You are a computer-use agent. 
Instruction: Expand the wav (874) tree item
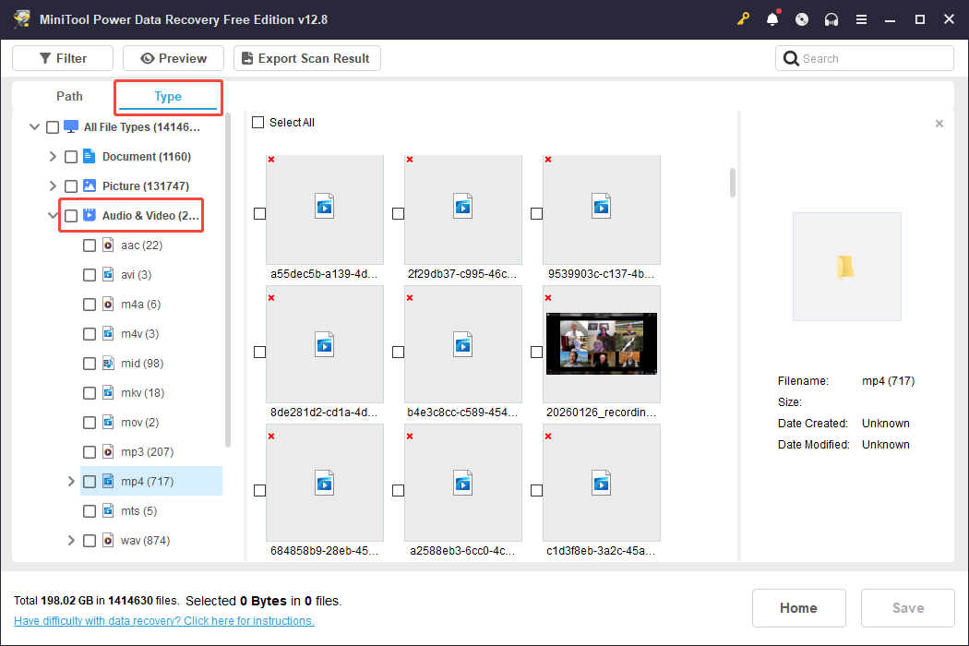click(71, 540)
